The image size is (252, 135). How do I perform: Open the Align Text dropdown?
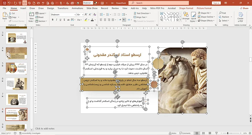(x=140, y=17)
